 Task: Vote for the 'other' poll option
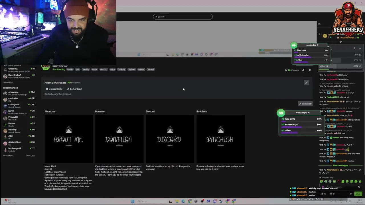click(x=341, y=66)
